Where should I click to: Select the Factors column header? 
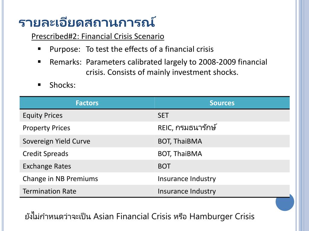click(x=87, y=103)
